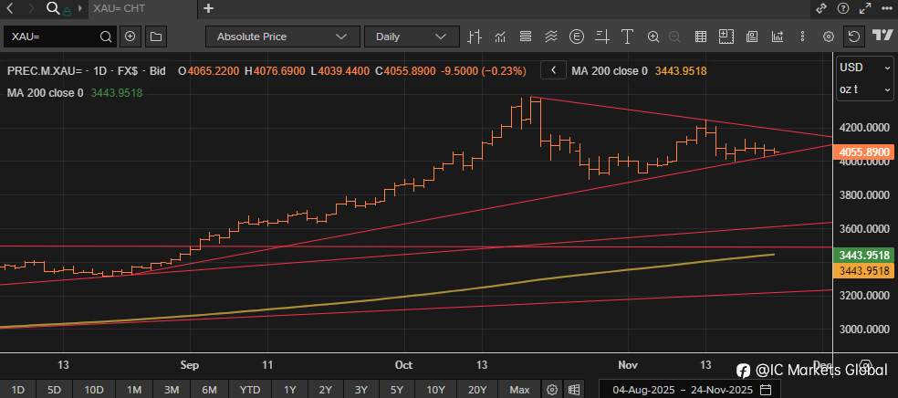Click the reset chart undo icon

(x=853, y=37)
